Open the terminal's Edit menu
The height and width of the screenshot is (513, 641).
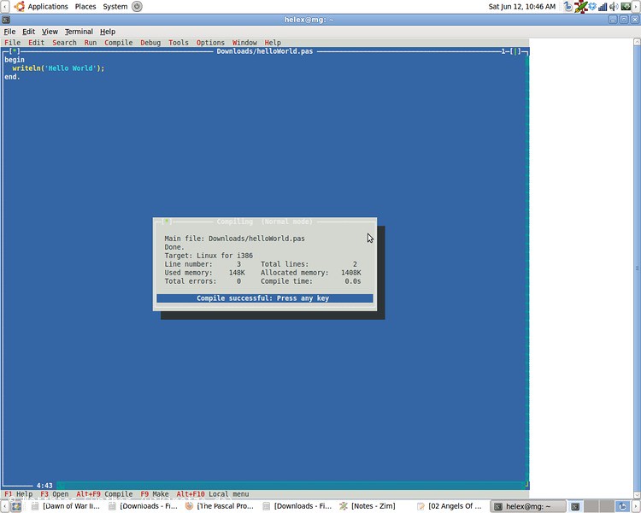[x=28, y=32]
